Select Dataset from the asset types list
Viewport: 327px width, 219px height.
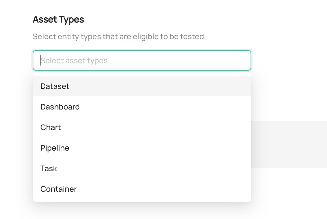(x=55, y=86)
